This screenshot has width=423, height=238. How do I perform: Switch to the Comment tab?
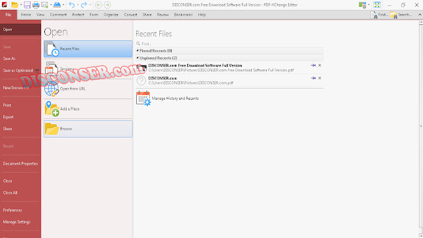pos(58,15)
